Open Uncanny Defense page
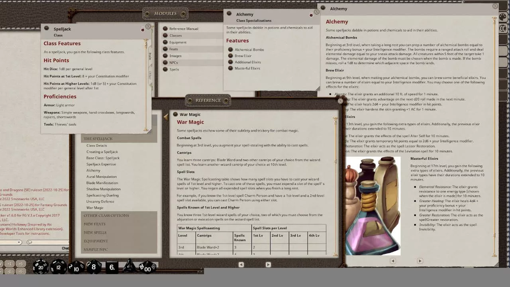 (100, 202)
